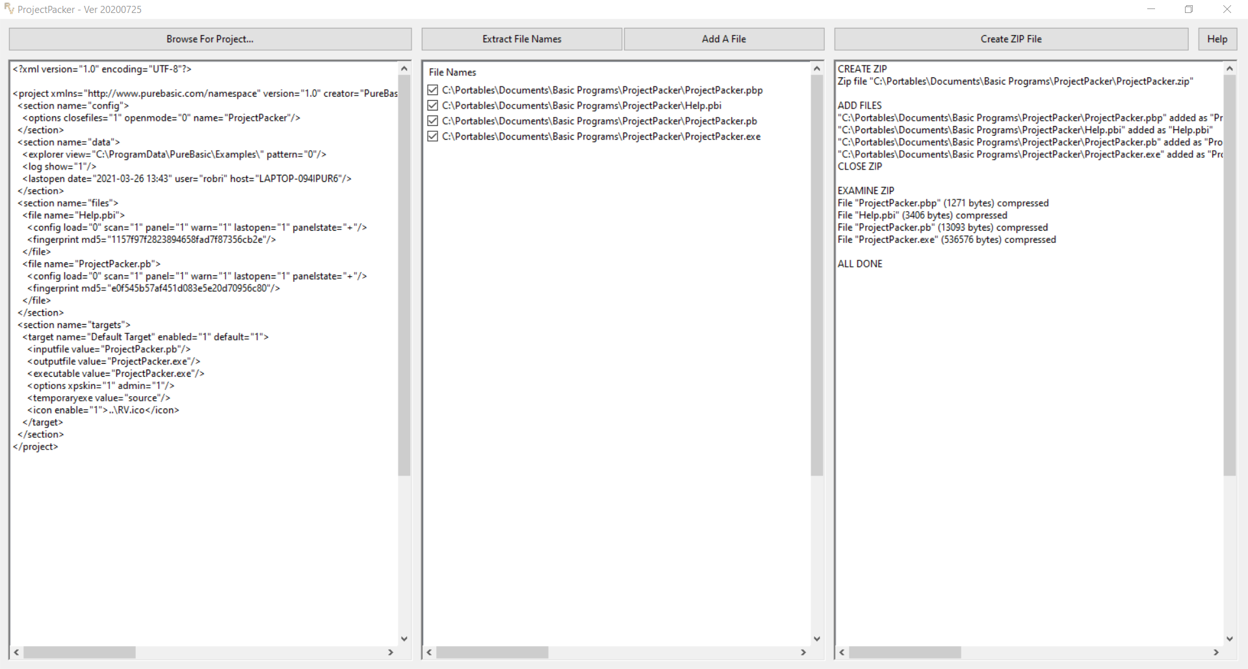Toggle the ProjectPacker.exe file checkbox
This screenshot has width=1248, height=669.
point(433,136)
